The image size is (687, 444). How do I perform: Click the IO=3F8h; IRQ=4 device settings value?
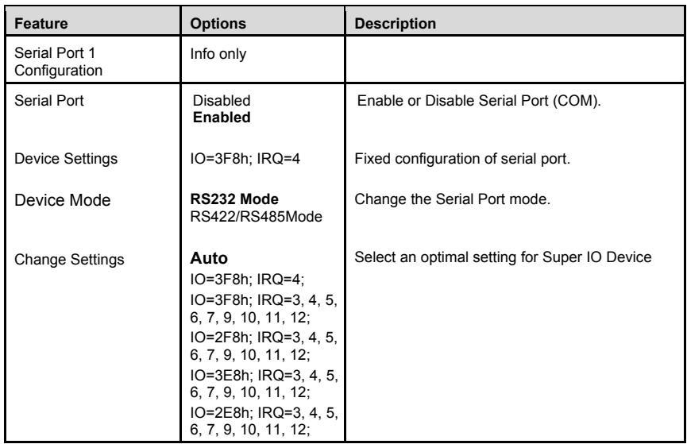(x=245, y=158)
